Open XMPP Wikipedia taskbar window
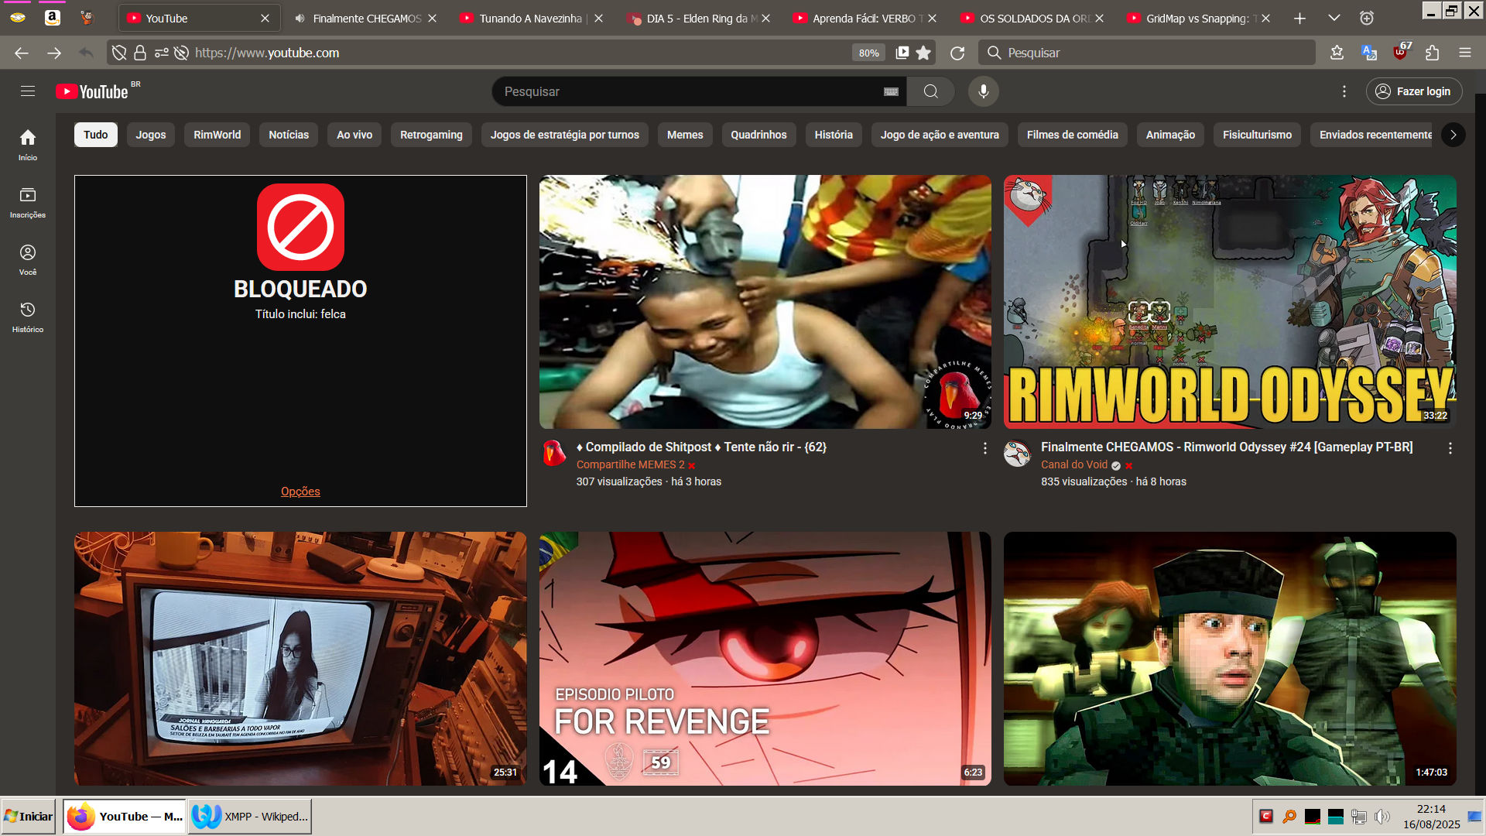 (x=250, y=816)
